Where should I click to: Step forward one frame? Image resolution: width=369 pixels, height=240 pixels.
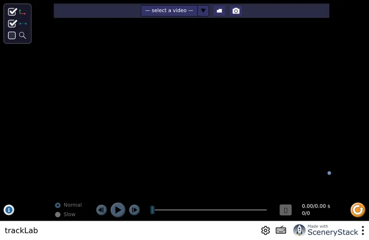134,210
